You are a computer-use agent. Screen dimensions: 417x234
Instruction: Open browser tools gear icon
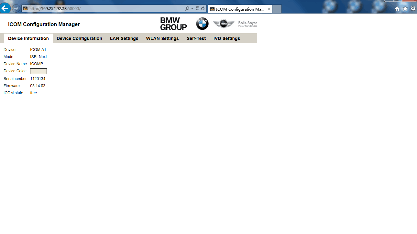tap(413, 9)
